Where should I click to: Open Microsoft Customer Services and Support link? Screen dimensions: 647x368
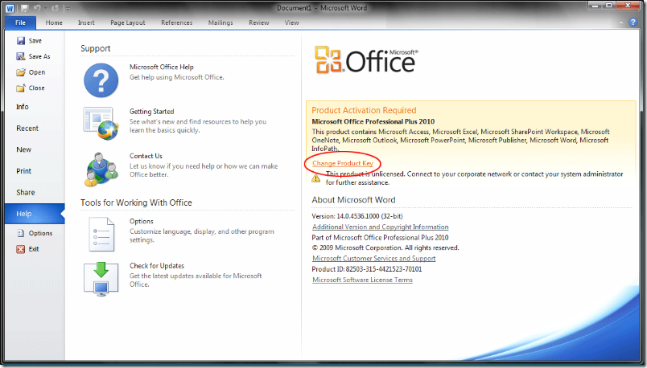[x=374, y=259]
